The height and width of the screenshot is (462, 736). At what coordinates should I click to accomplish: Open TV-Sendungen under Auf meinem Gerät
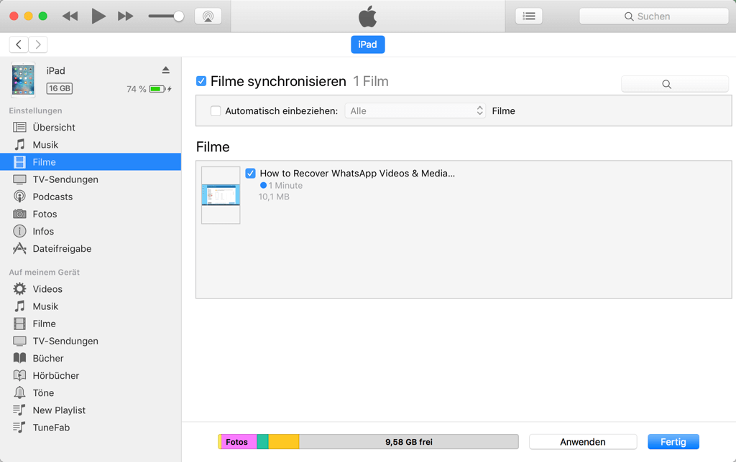click(x=91, y=341)
